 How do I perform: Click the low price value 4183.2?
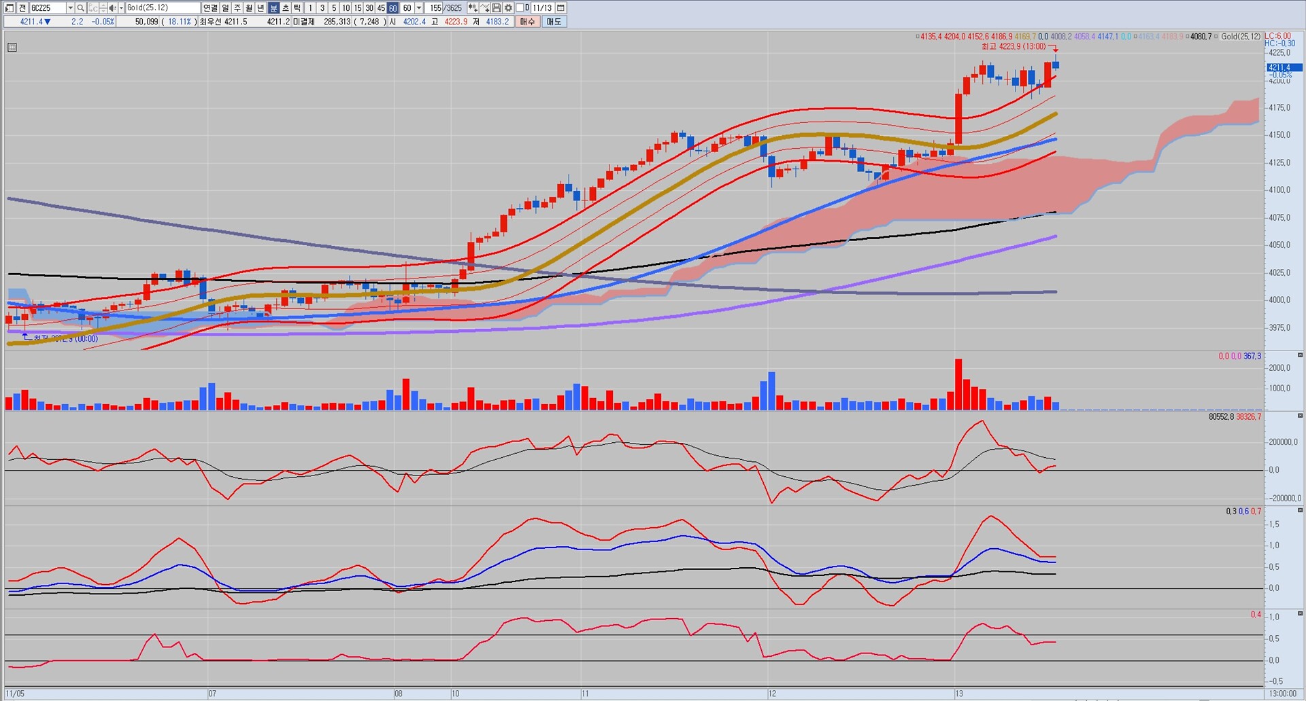pos(497,22)
